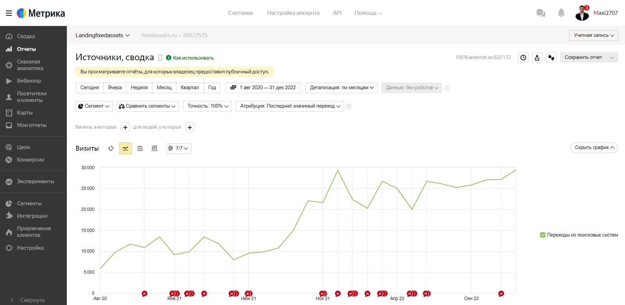Click the Maxi2707 user avatar

pos(582,13)
